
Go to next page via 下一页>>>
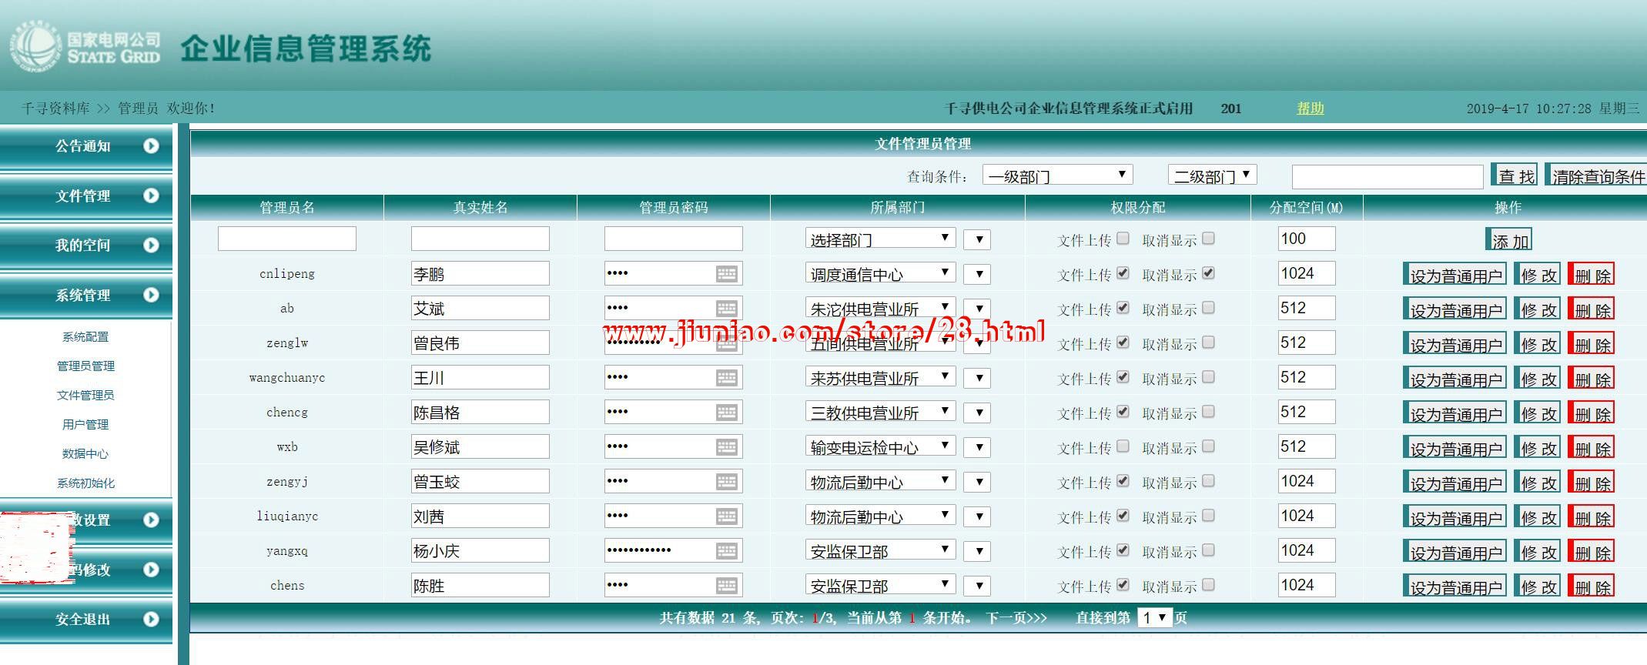pos(1016,618)
